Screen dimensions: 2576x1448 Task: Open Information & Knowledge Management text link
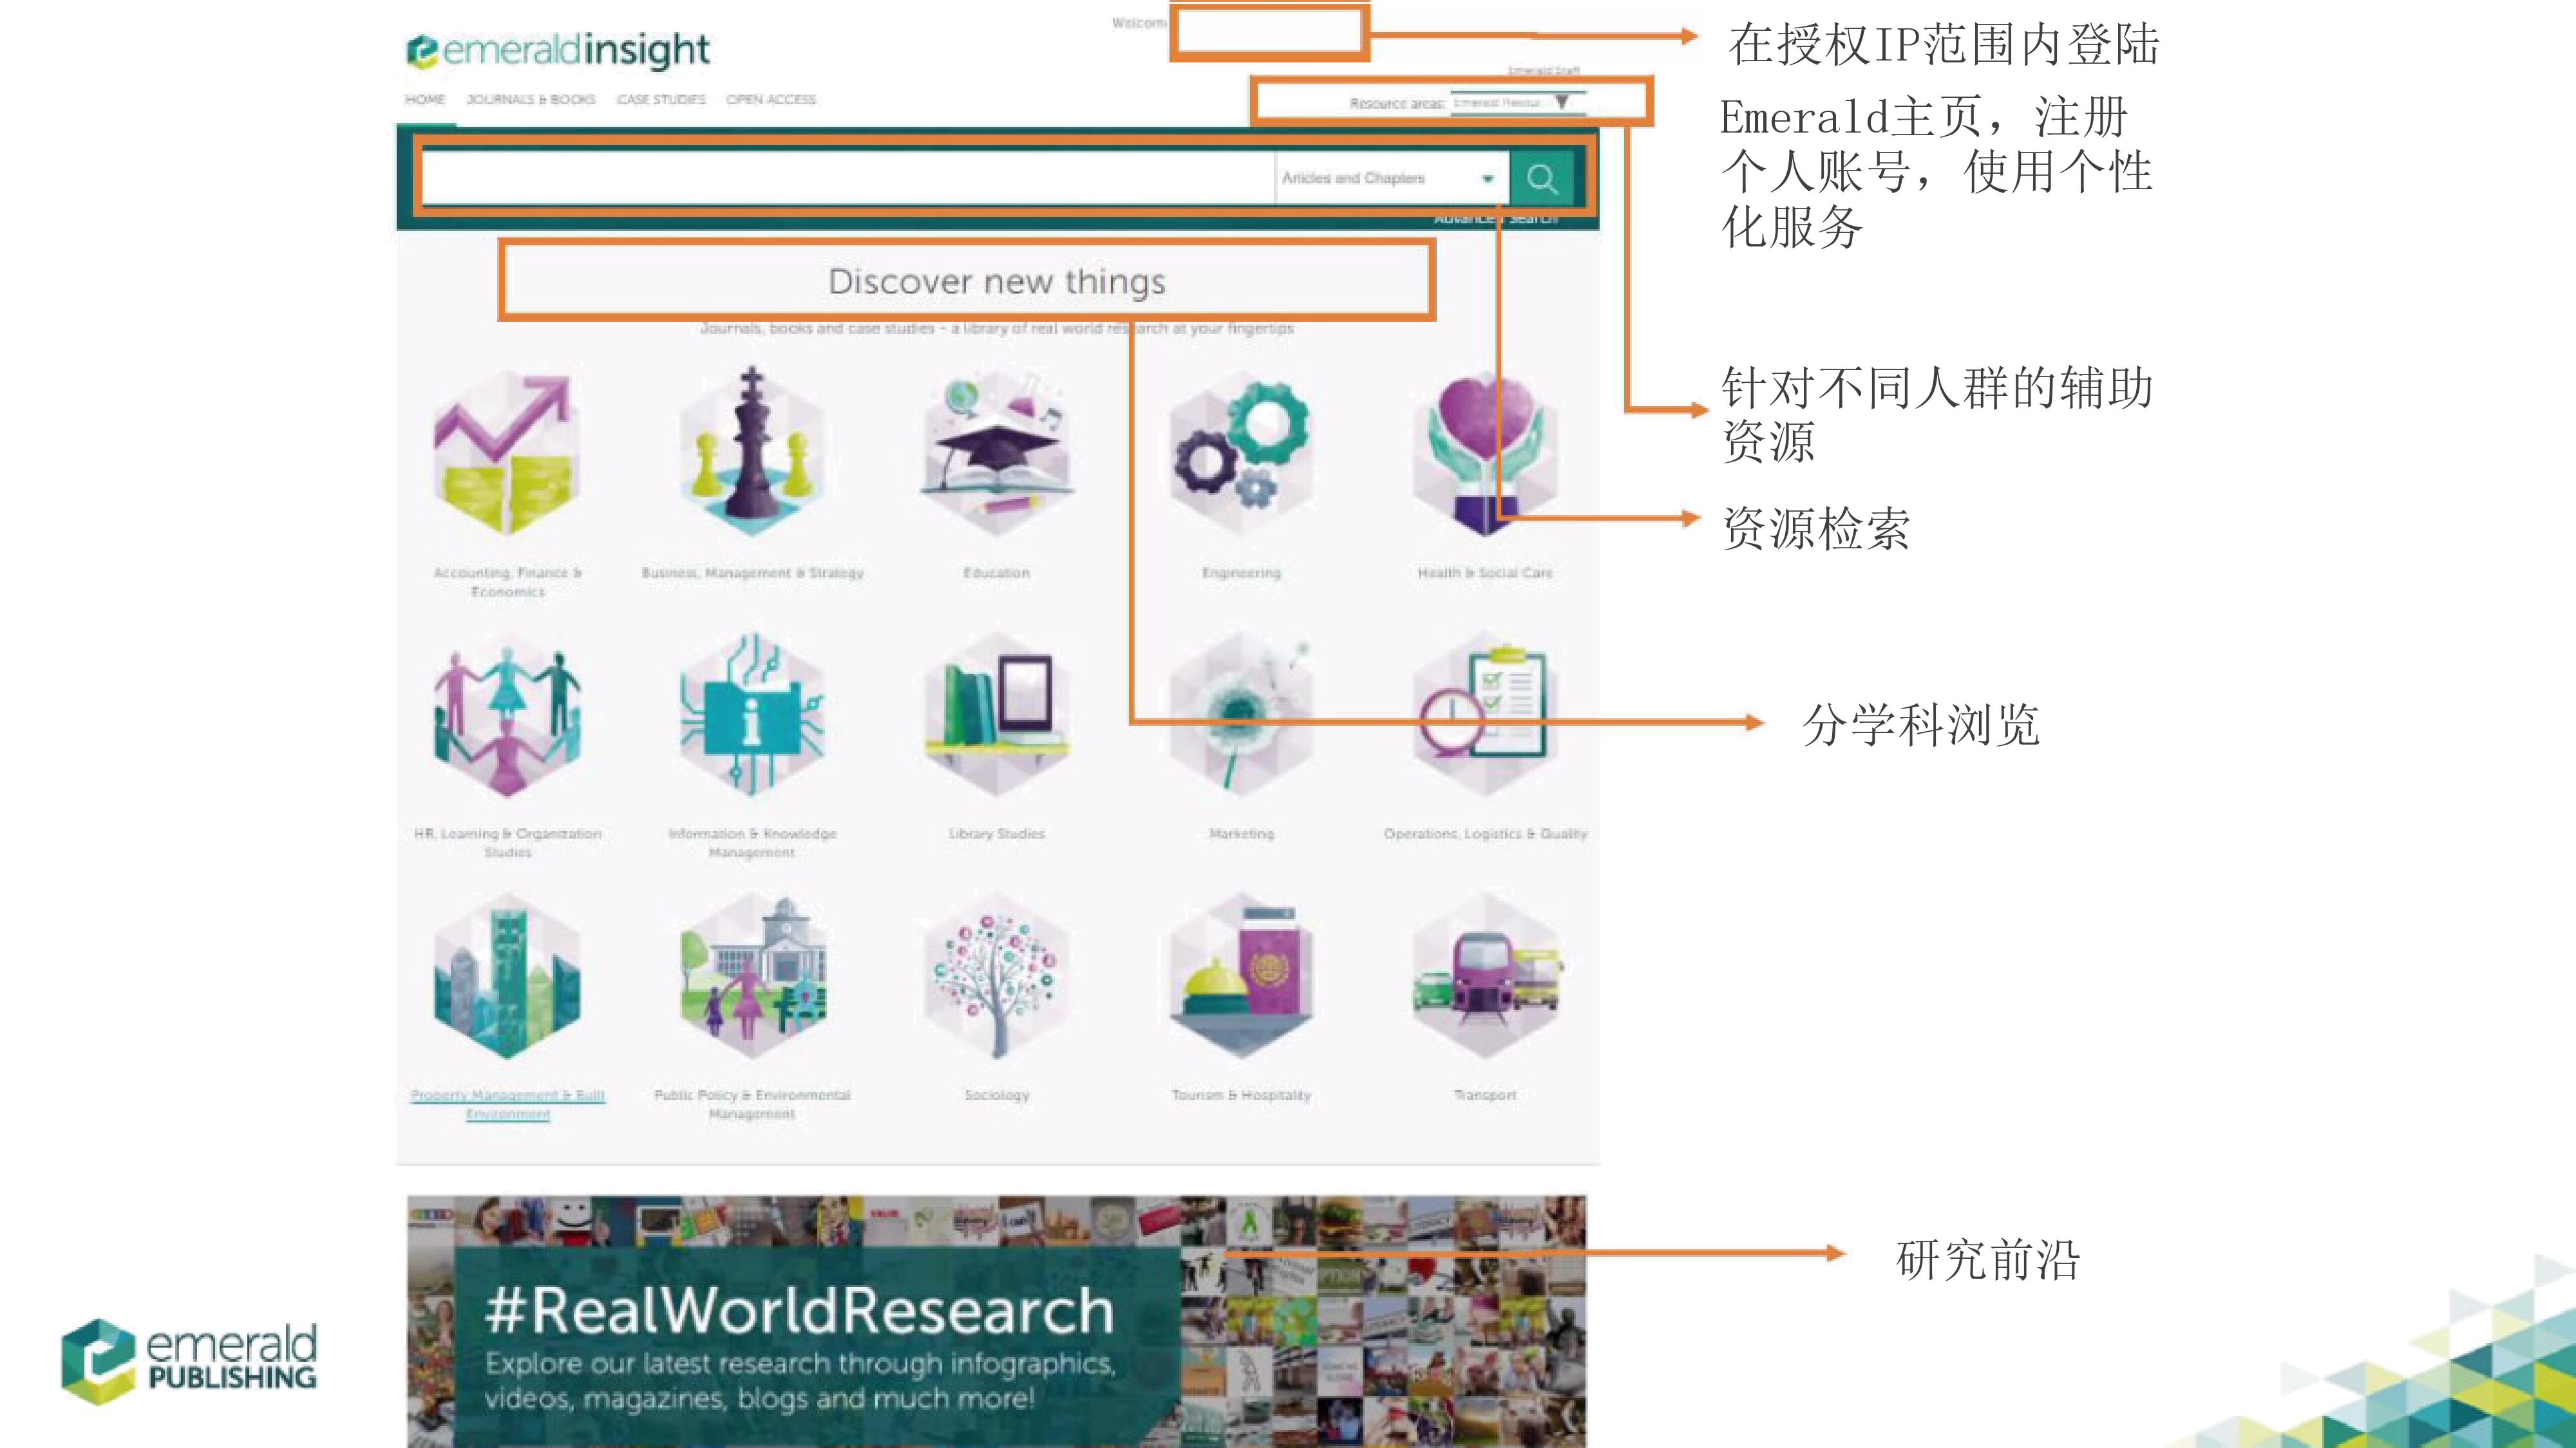coord(752,842)
